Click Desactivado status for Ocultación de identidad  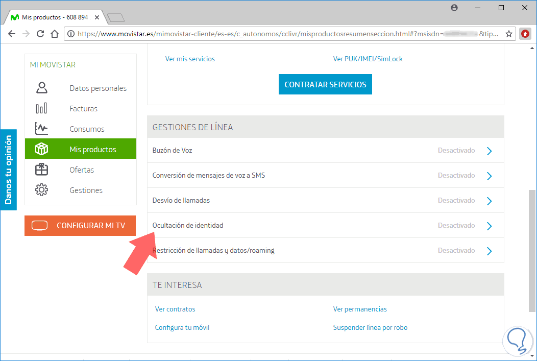tap(456, 225)
